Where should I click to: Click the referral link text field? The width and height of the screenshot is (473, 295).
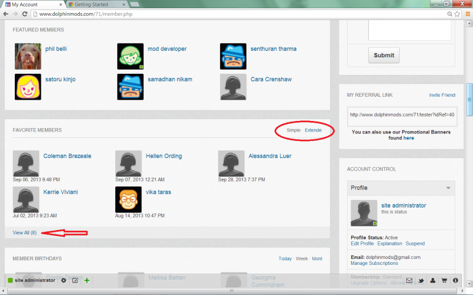coord(402,116)
